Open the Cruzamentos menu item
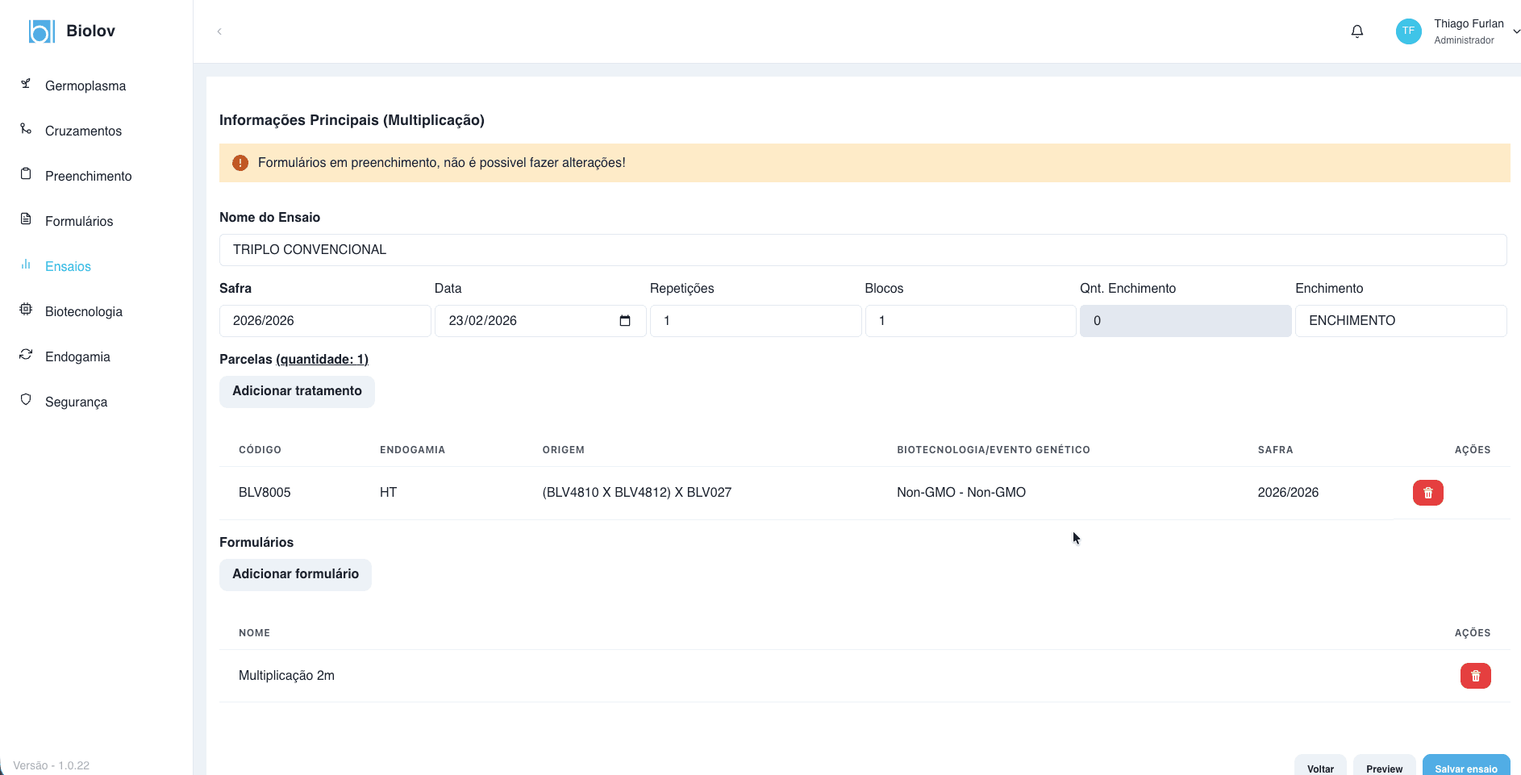Viewport: 1521px width, 775px height. click(x=83, y=131)
